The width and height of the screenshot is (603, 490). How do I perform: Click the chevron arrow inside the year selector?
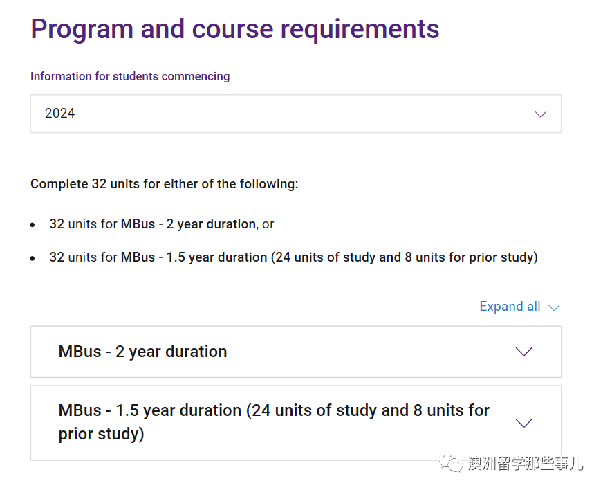(x=541, y=114)
